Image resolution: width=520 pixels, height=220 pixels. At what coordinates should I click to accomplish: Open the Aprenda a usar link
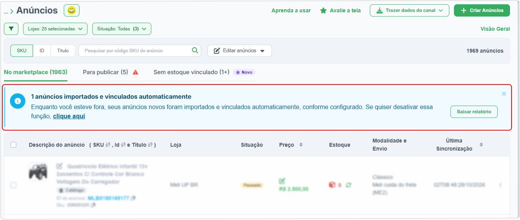click(x=291, y=10)
